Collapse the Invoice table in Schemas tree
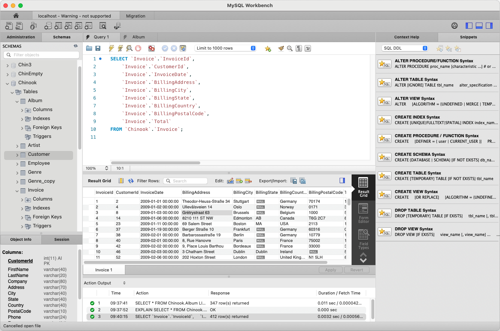500x331 pixels. (x=16, y=190)
